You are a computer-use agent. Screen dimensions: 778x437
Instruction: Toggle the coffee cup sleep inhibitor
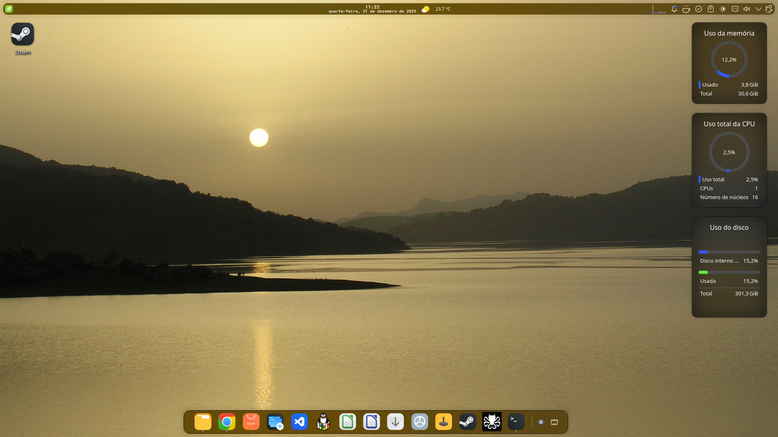click(x=686, y=9)
